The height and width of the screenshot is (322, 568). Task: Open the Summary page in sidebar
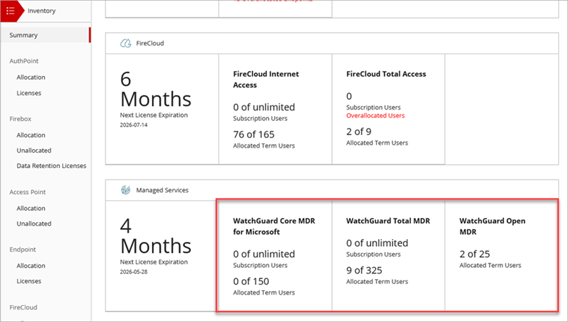45,35
